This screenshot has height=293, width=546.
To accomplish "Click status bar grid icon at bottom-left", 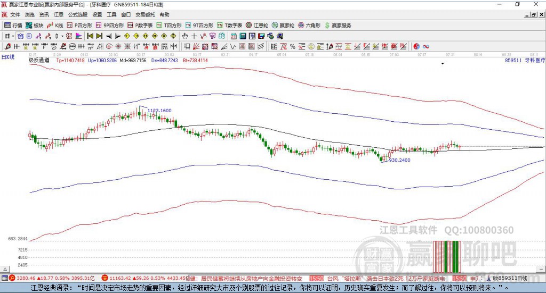I will 4,278.
